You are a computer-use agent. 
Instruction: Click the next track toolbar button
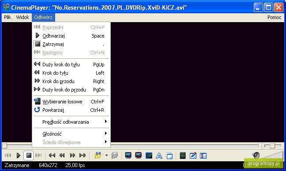[x=38, y=156]
